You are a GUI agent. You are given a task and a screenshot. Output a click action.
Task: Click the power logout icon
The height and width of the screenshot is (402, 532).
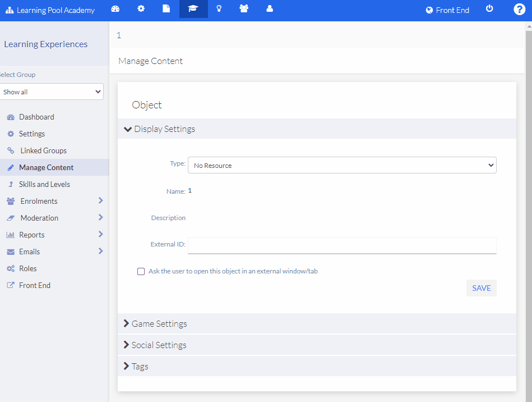pos(489,9)
